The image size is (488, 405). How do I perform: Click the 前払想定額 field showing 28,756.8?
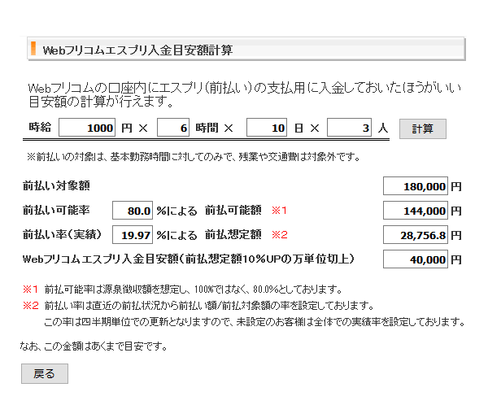415,235
